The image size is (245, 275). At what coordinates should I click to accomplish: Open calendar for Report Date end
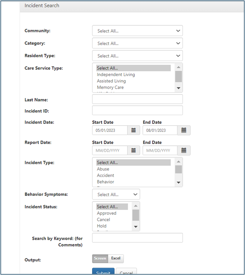coord(184,150)
